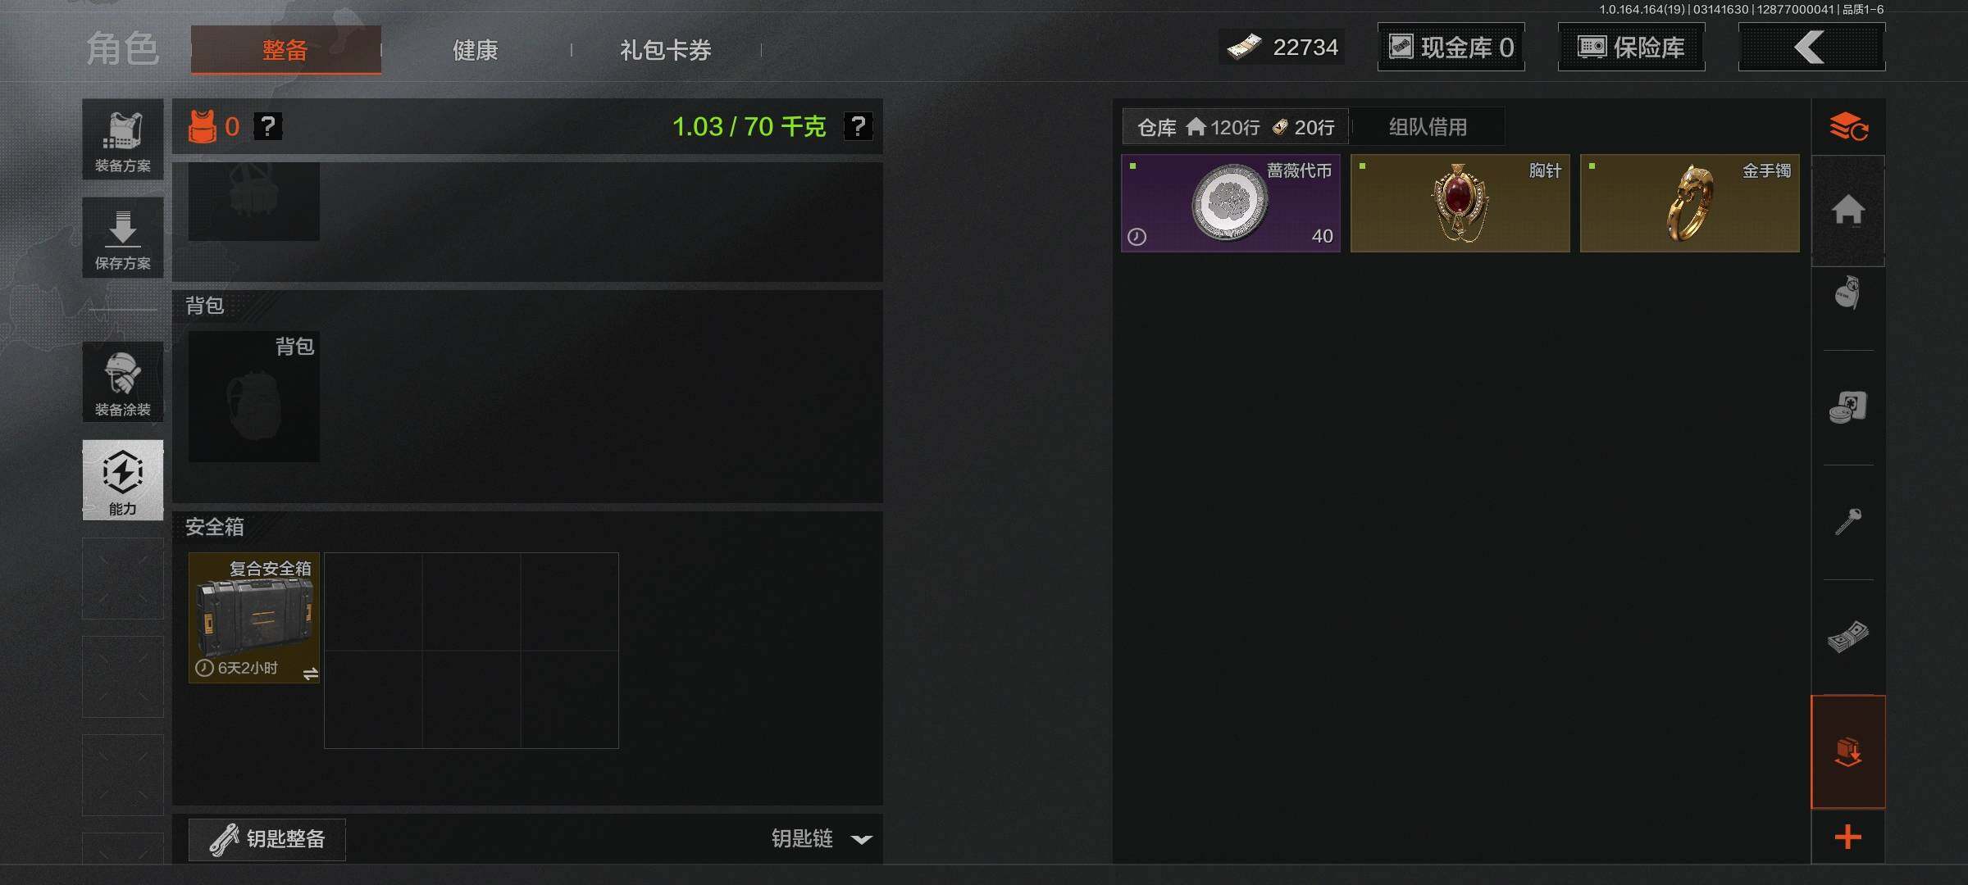Image resolution: width=1968 pixels, height=885 pixels.
Task: Click the weight limit question mark help
Action: (x=858, y=126)
